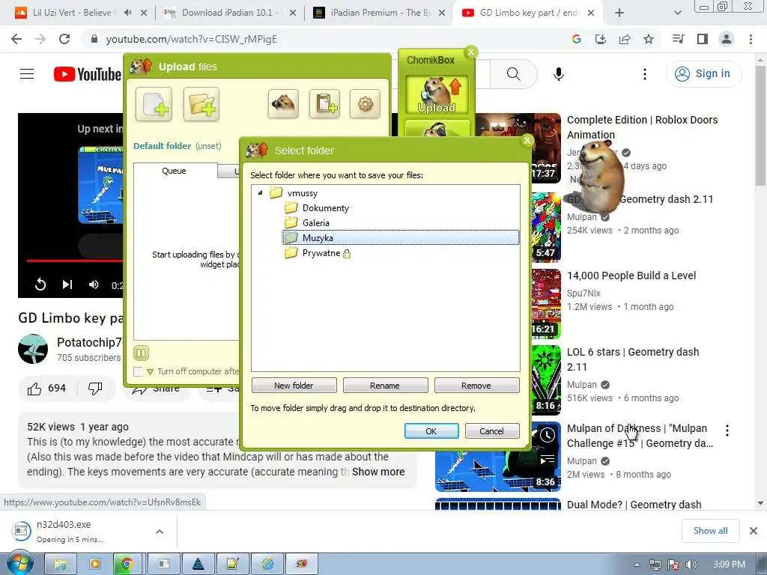The image size is (767, 575).
Task: Open Chrome side panel icon
Action: [703, 39]
